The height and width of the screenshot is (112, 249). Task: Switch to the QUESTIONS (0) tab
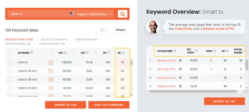(87, 40)
